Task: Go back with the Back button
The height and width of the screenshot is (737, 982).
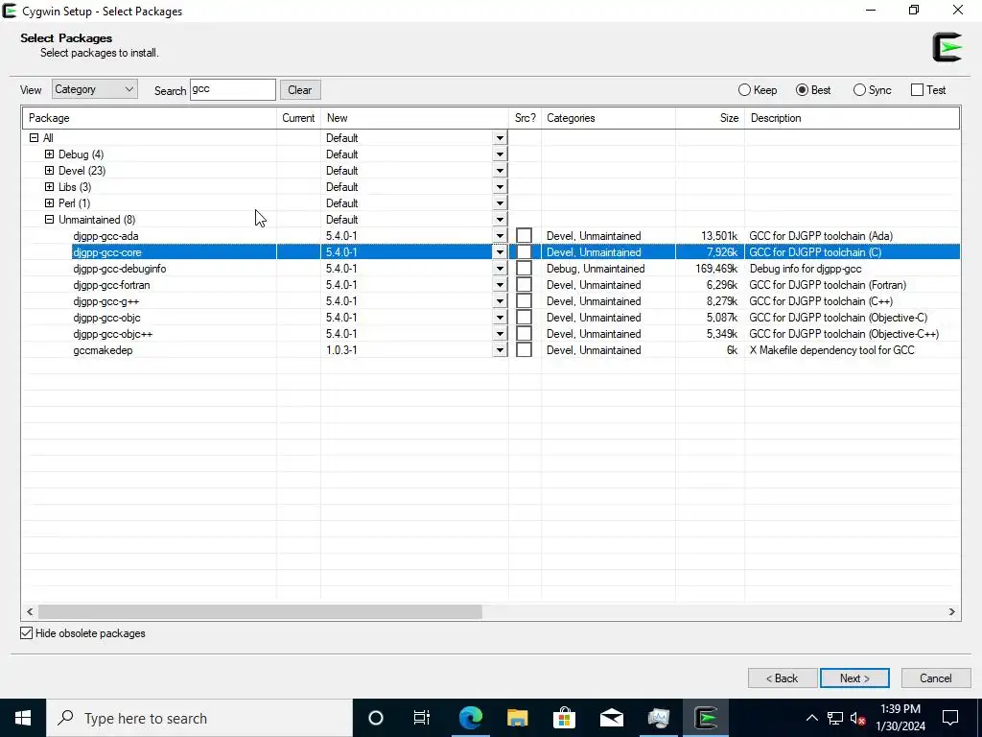Action: pyautogui.click(x=783, y=678)
